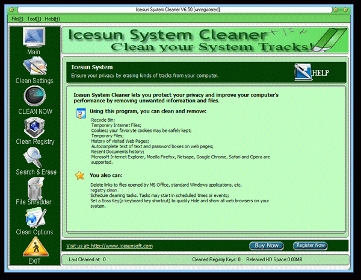Click the round button at title bar left
The width and height of the screenshot is (361, 280).
tap(12, 10)
